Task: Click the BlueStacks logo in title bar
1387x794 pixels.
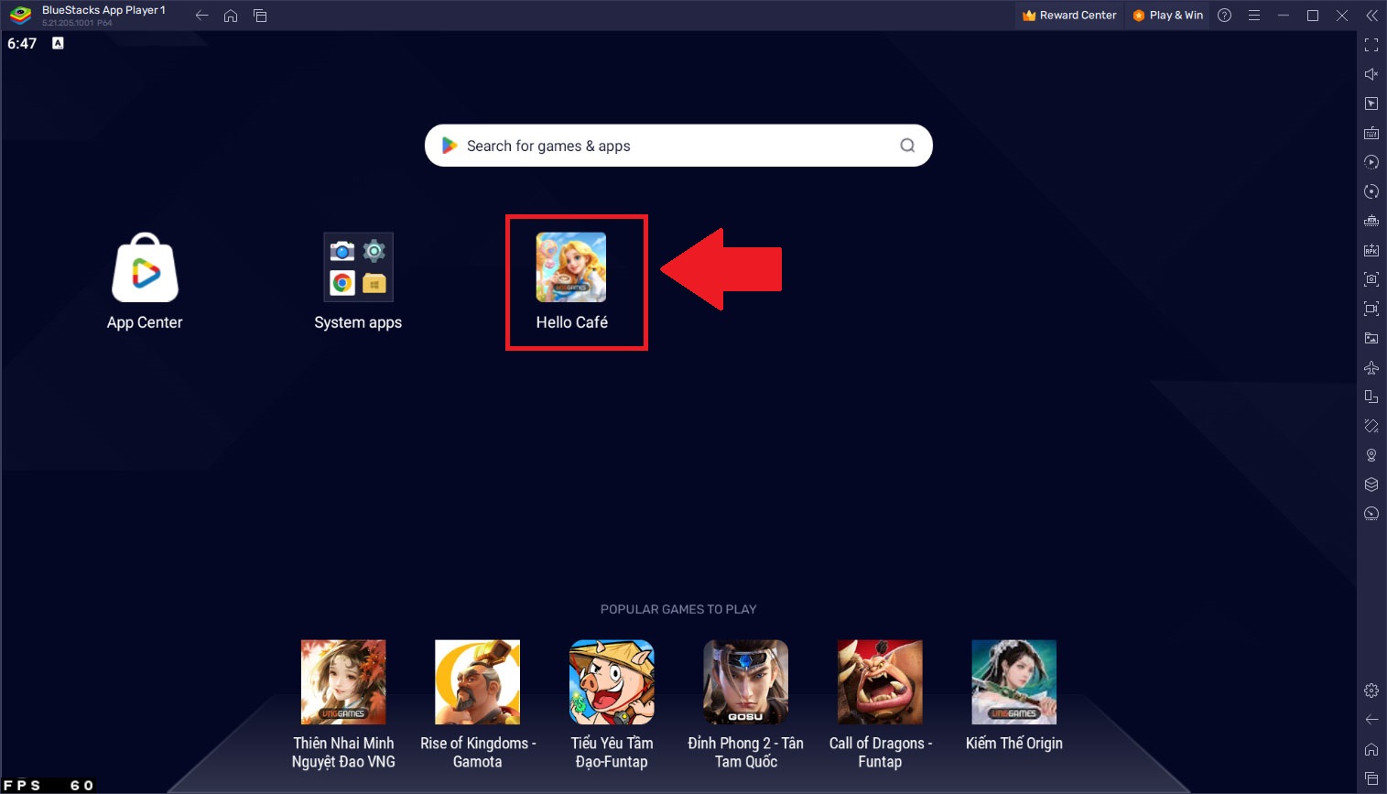Action: (20, 16)
